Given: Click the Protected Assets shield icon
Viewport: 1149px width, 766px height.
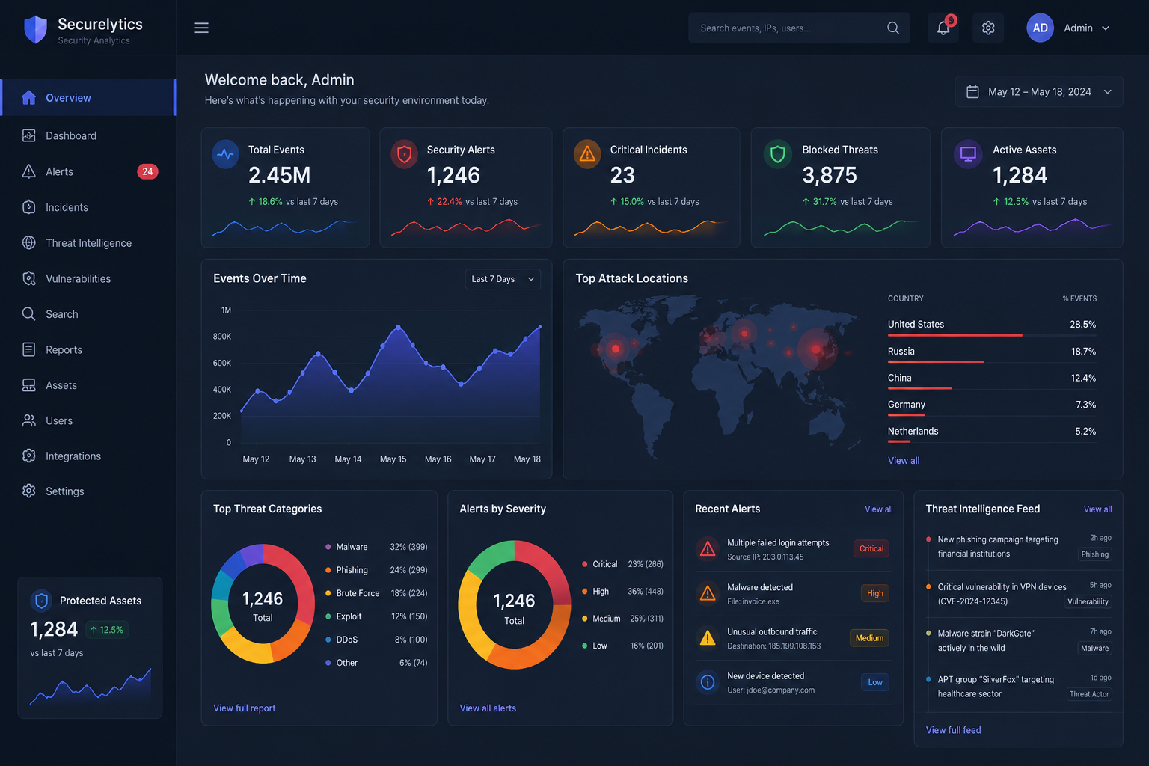Looking at the screenshot, I should (x=42, y=600).
